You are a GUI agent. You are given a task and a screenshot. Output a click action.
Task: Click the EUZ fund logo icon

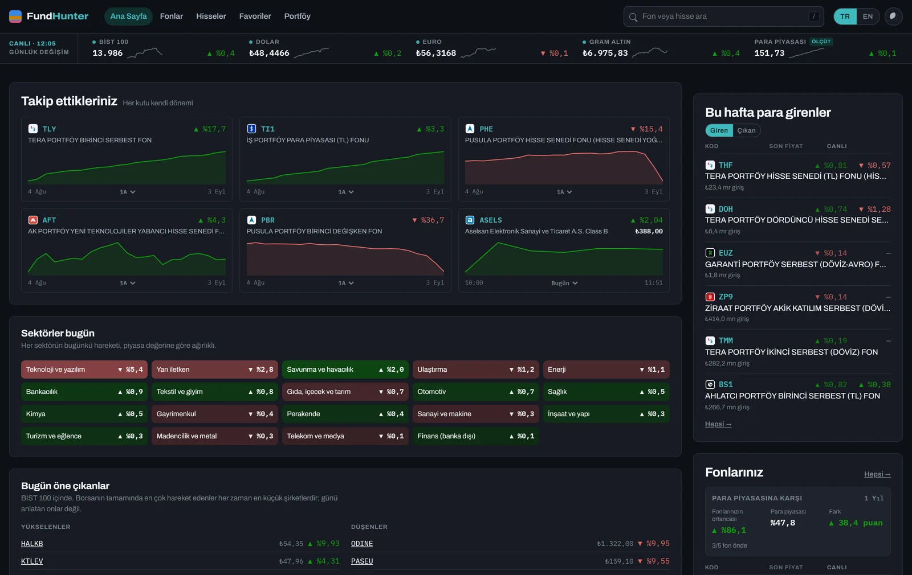click(x=710, y=253)
